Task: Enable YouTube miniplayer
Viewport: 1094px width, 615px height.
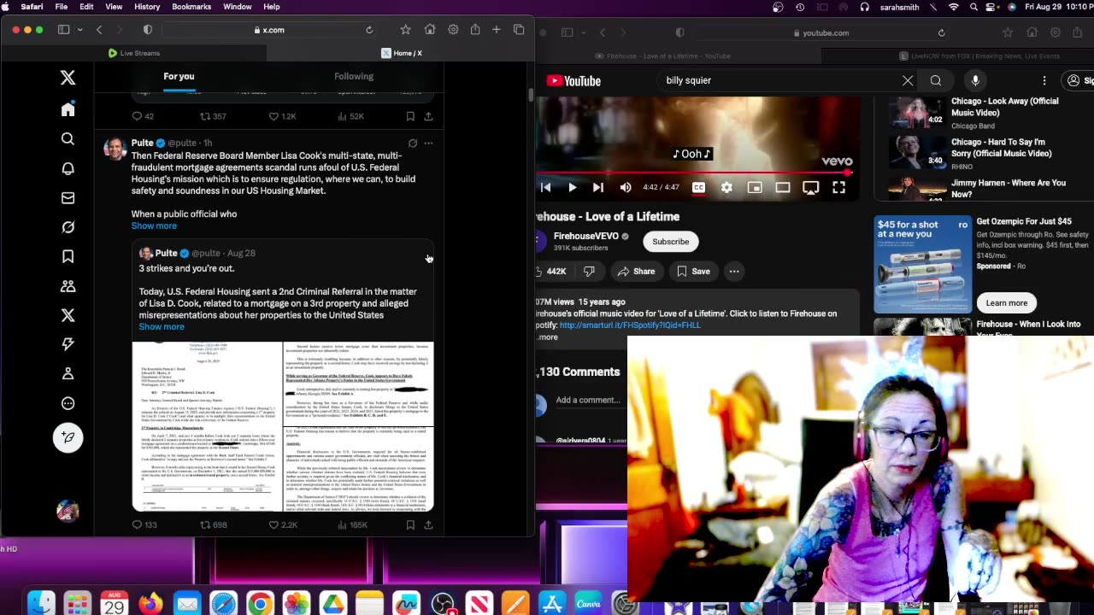Action: [755, 188]
